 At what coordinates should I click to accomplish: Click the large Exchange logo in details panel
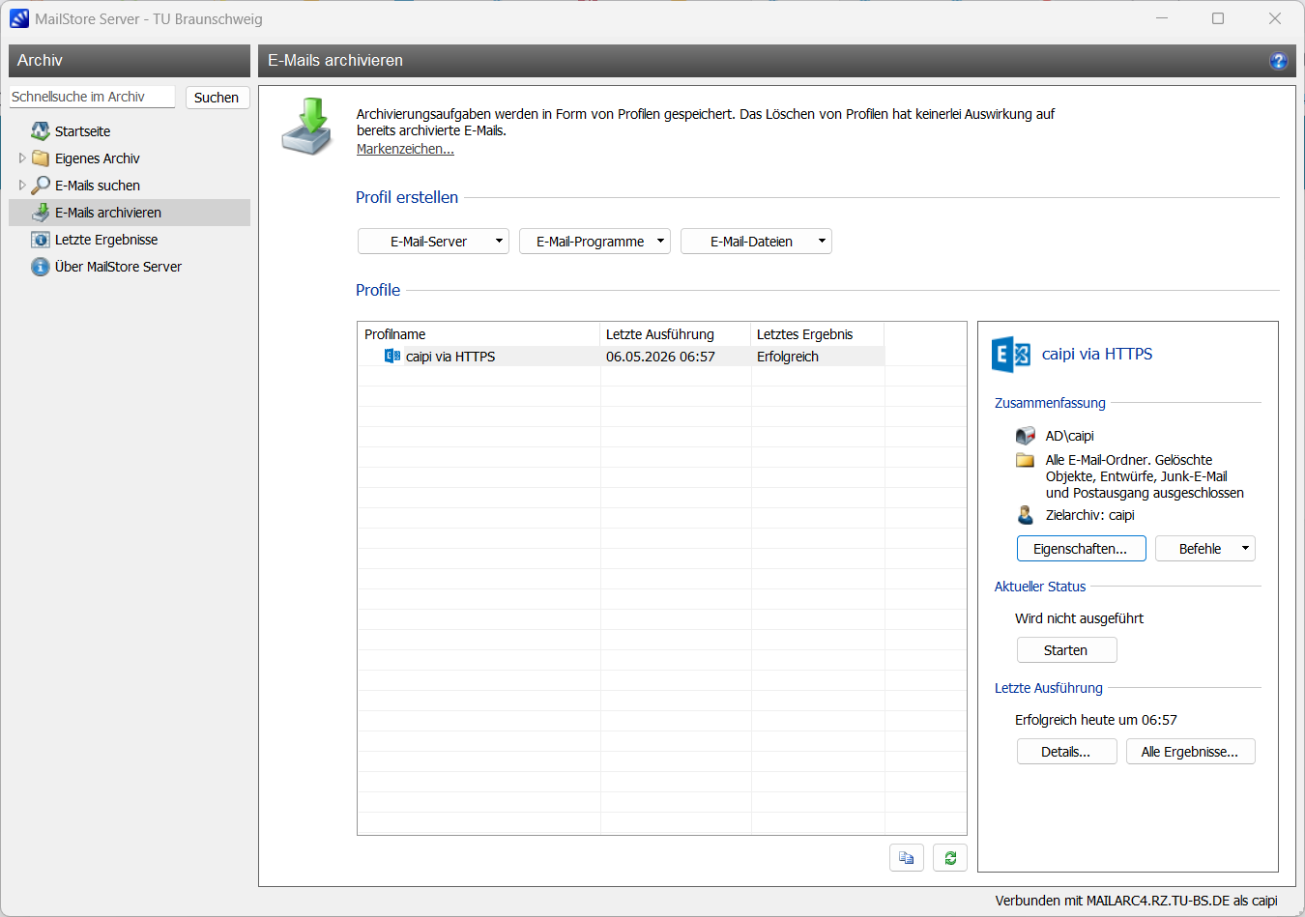coord(1011,355)
